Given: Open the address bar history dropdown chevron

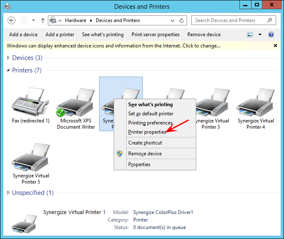Looking at the screenshot, I should [173, 21].
